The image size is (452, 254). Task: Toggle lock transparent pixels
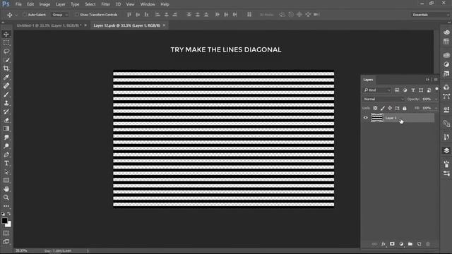[x=375, y=108]
